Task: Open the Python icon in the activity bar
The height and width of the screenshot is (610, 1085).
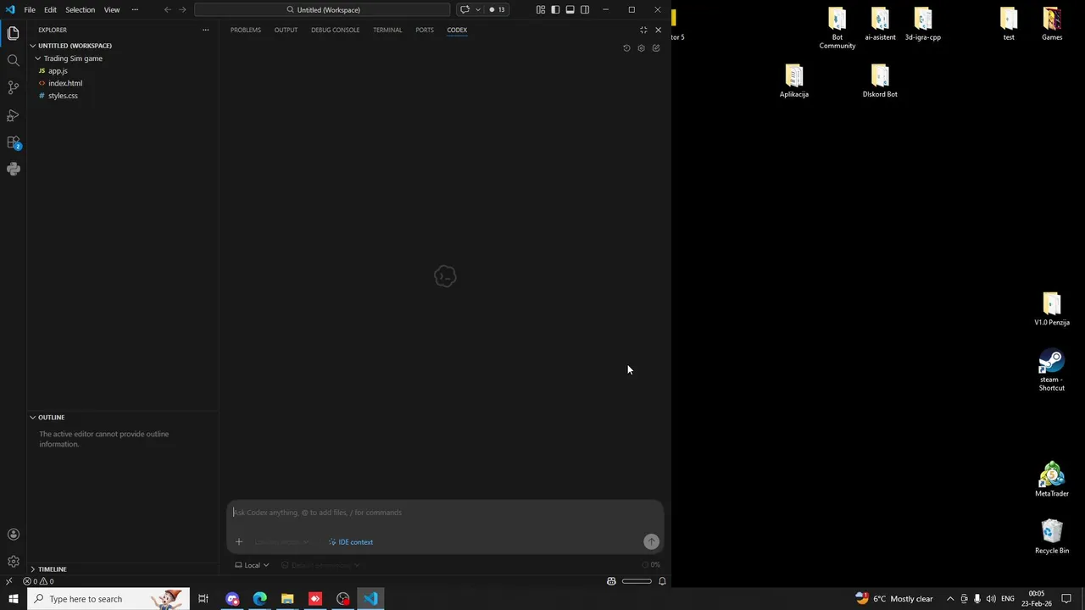Action: click(13, 169)
